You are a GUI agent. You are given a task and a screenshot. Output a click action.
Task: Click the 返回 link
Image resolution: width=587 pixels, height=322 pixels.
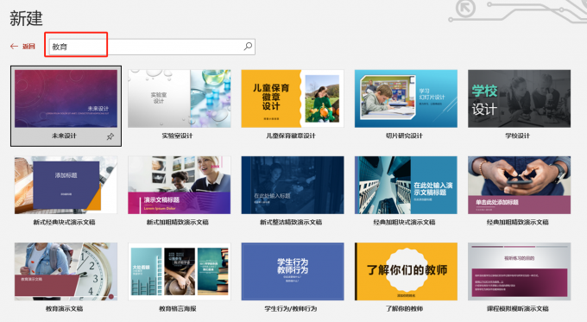(28, 47)
